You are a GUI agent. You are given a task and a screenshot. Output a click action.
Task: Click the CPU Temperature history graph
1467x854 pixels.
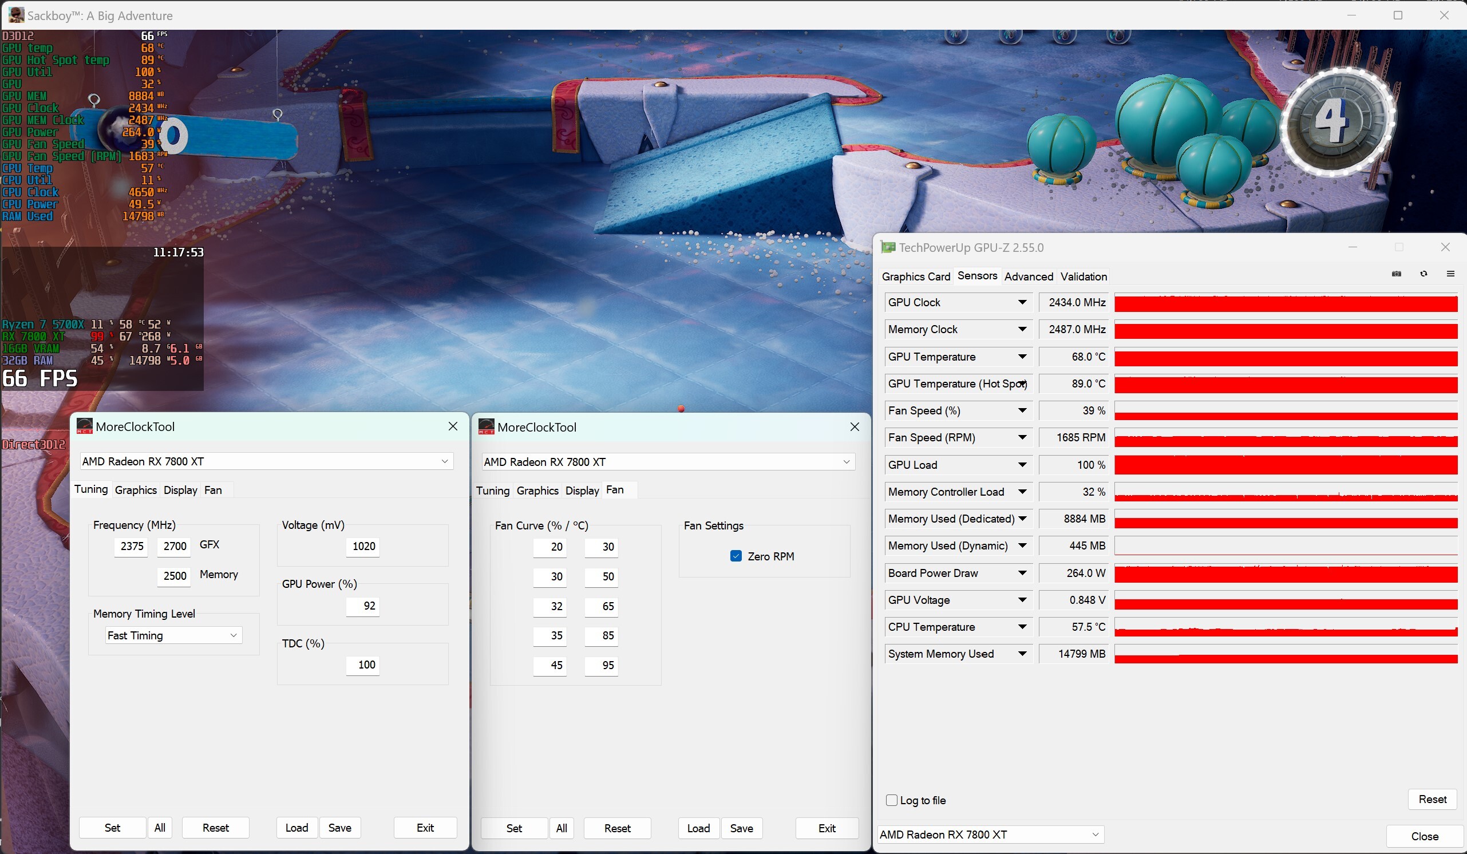click(x=1286, y=627)
